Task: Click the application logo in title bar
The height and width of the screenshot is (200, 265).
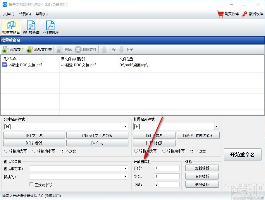Action: (5, 4)
